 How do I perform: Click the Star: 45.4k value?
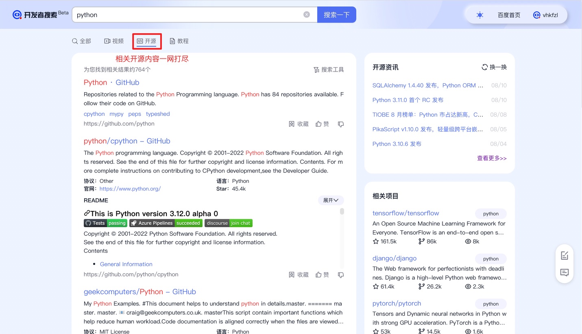pyautogui.click(x=231, y=189)
